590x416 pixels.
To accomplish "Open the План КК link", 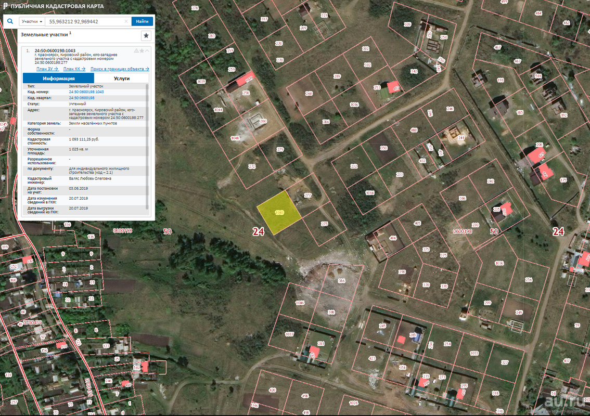I will point(74,69).
